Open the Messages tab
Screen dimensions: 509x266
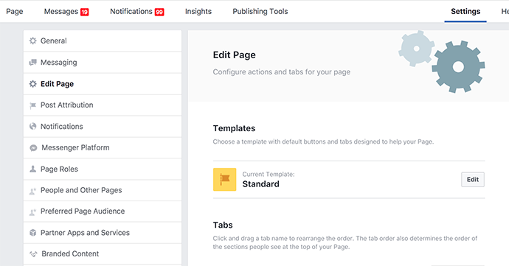[66, 11]
